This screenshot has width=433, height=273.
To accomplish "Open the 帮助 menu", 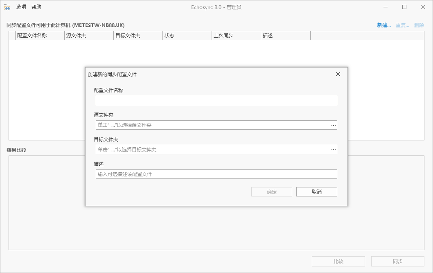I will 36,7.
